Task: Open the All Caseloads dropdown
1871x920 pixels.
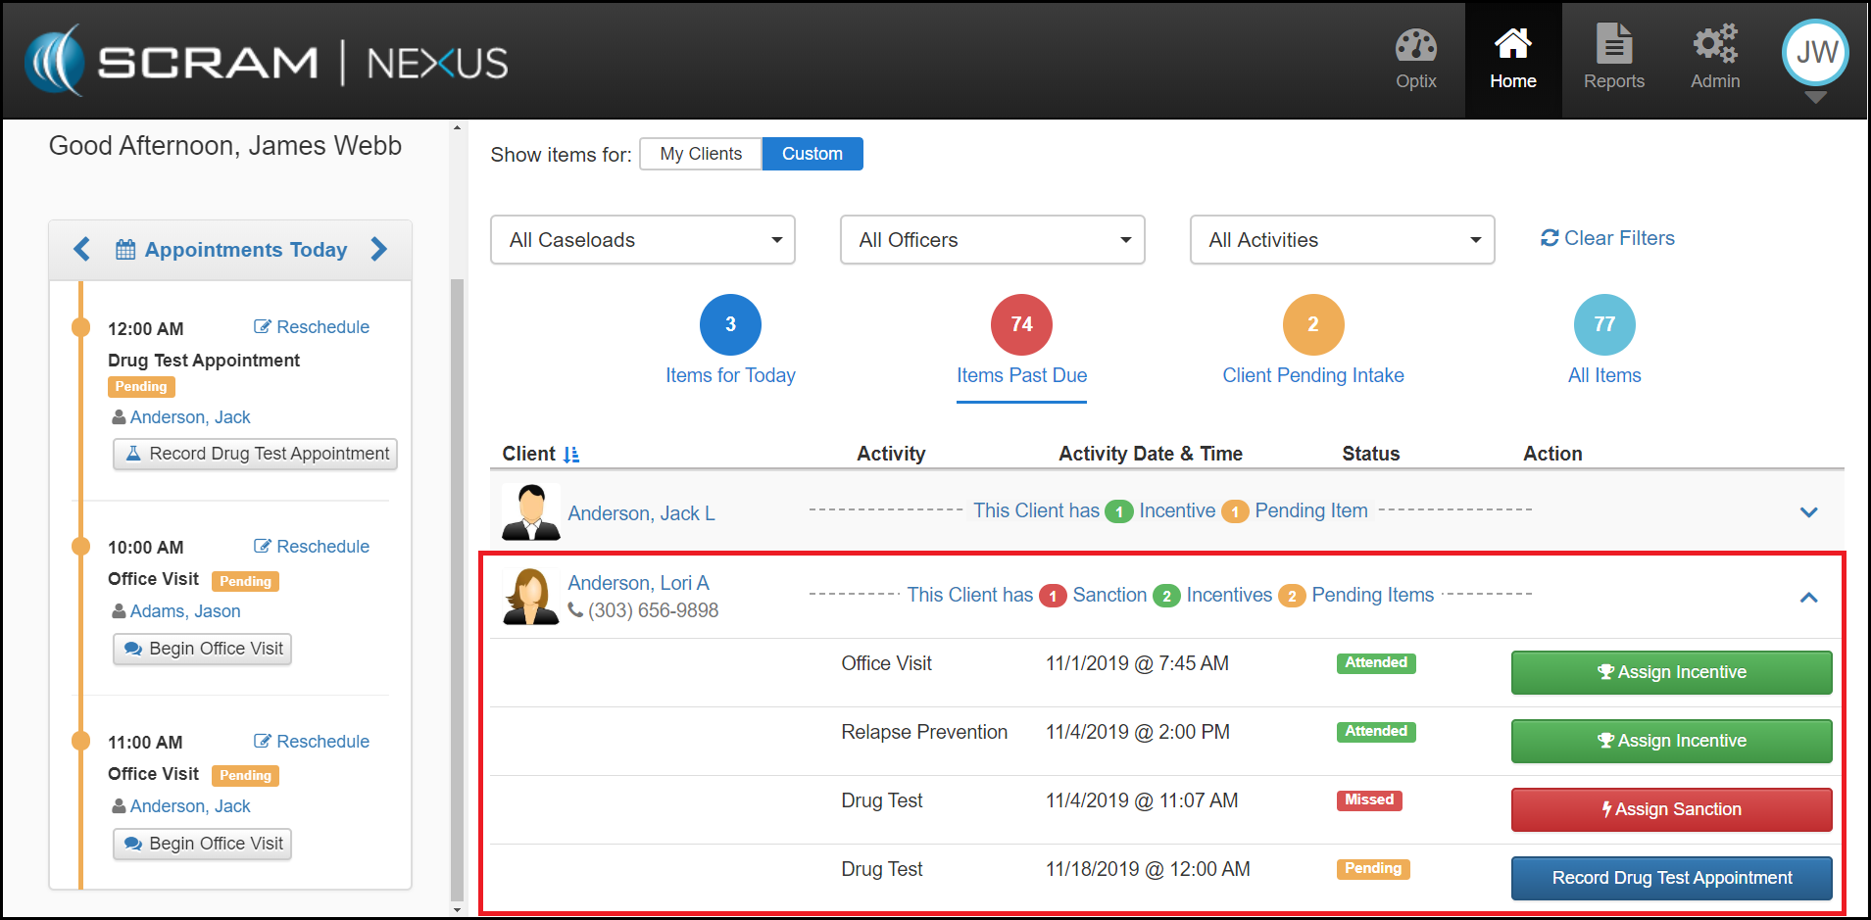Action: pyautogui.click(x=642, y=240)
